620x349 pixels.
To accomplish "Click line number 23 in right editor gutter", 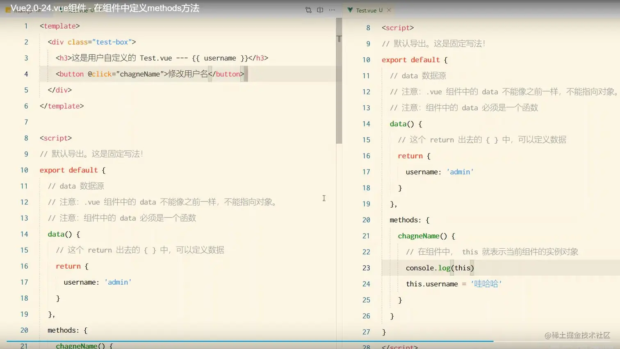I will click(366, 268).
